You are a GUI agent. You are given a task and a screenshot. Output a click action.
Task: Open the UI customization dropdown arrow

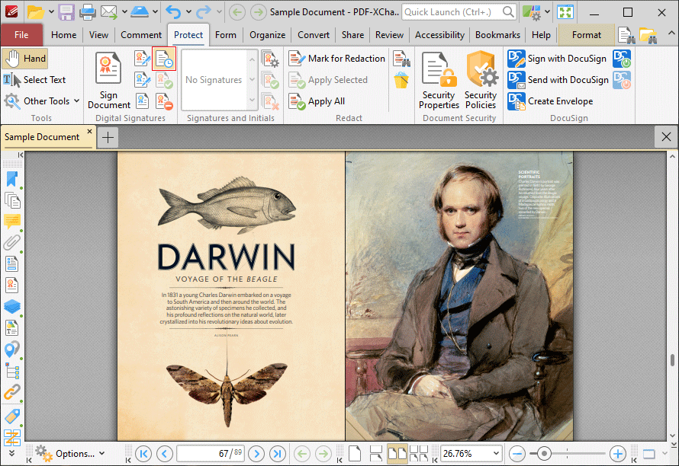click(x=547, y=12)
